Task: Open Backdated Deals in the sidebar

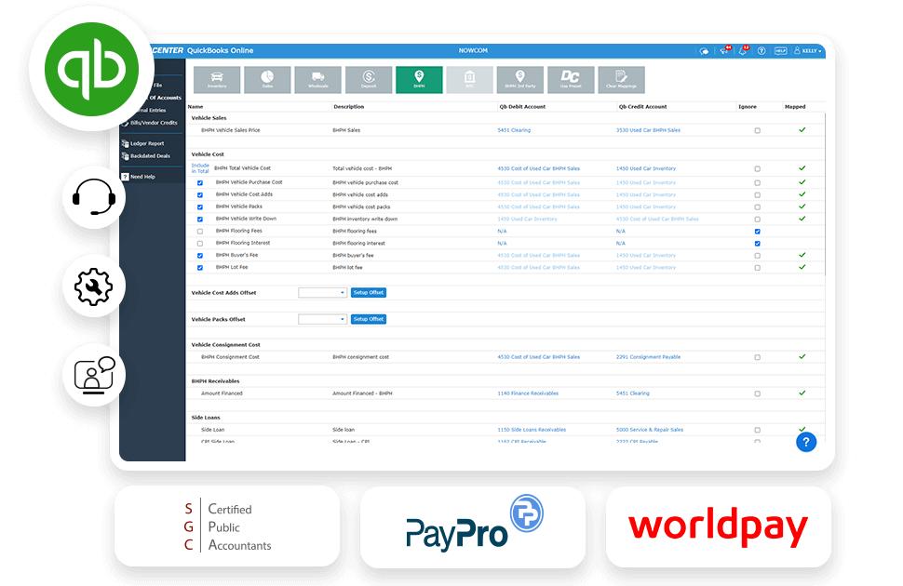Action: coord(150,156)
